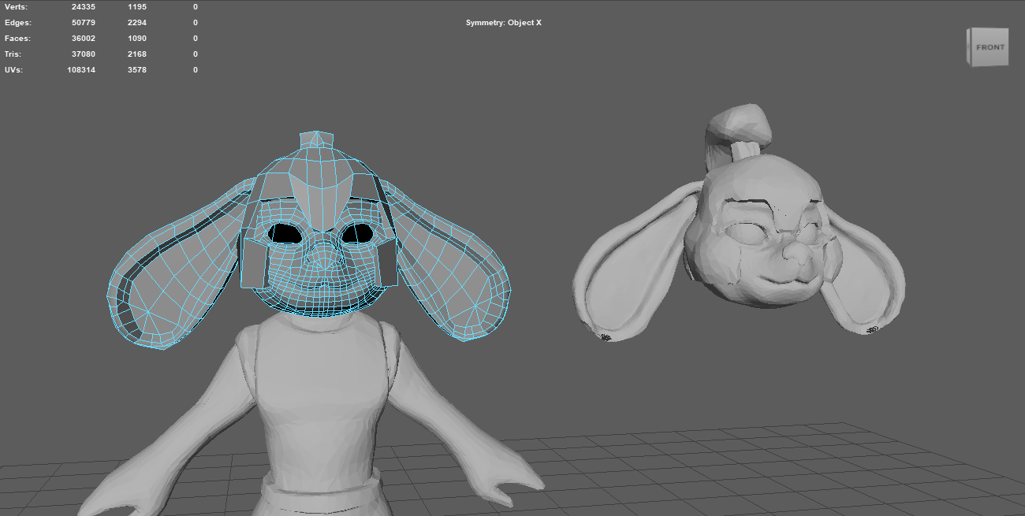Screen dimensions: 1025x516
Task: Click the selected verts count 1195
Action: [x=137, y=6]
